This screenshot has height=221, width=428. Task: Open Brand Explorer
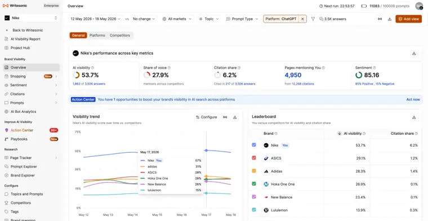click(23, 175)
